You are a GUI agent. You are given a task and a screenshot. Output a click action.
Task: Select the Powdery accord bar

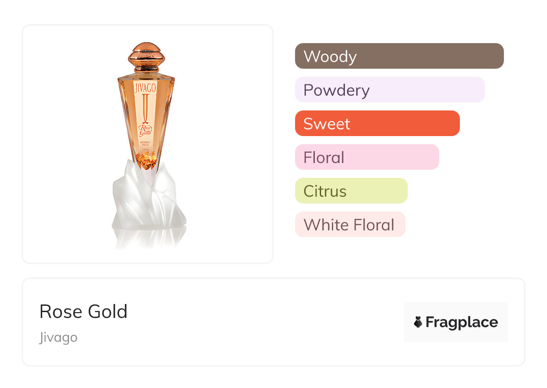(389, 90)
